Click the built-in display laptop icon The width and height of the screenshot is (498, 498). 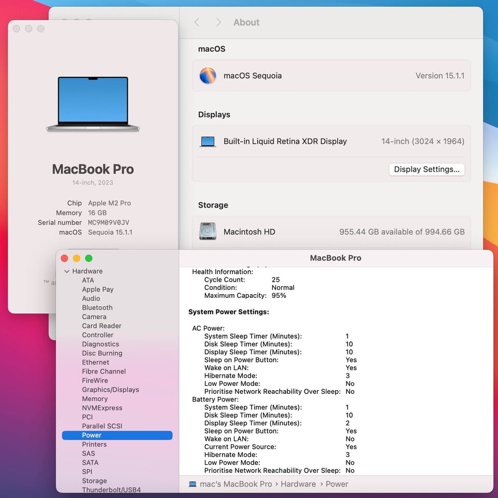[208, 142]
